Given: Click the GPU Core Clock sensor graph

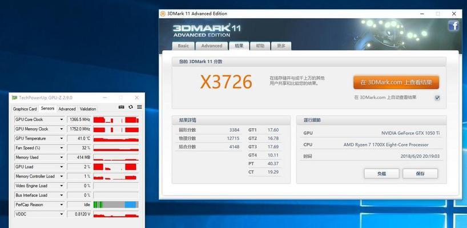Looking at the screenshot, I should (x=116, y=120).
